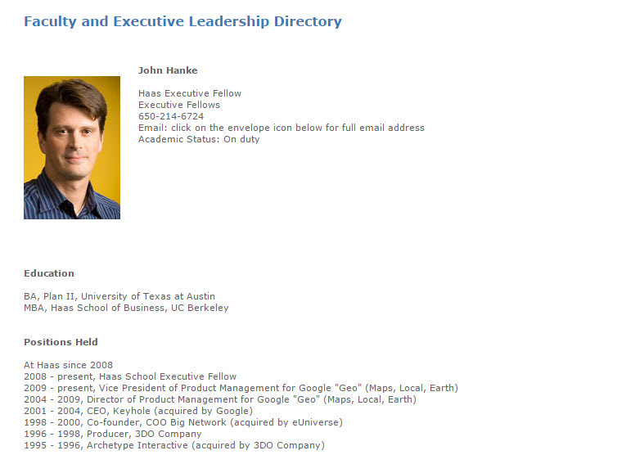Select the Haas School Executive Fellow position entry
The image size is (644, 473).
click(x=130, y=376)
